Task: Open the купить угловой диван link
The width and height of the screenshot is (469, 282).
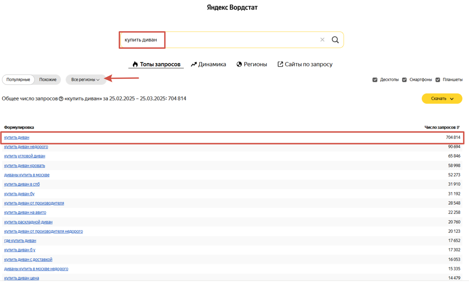Action: pos(24,156)
